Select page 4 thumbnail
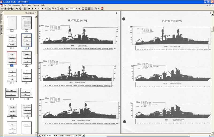 (x=26, y=40)
